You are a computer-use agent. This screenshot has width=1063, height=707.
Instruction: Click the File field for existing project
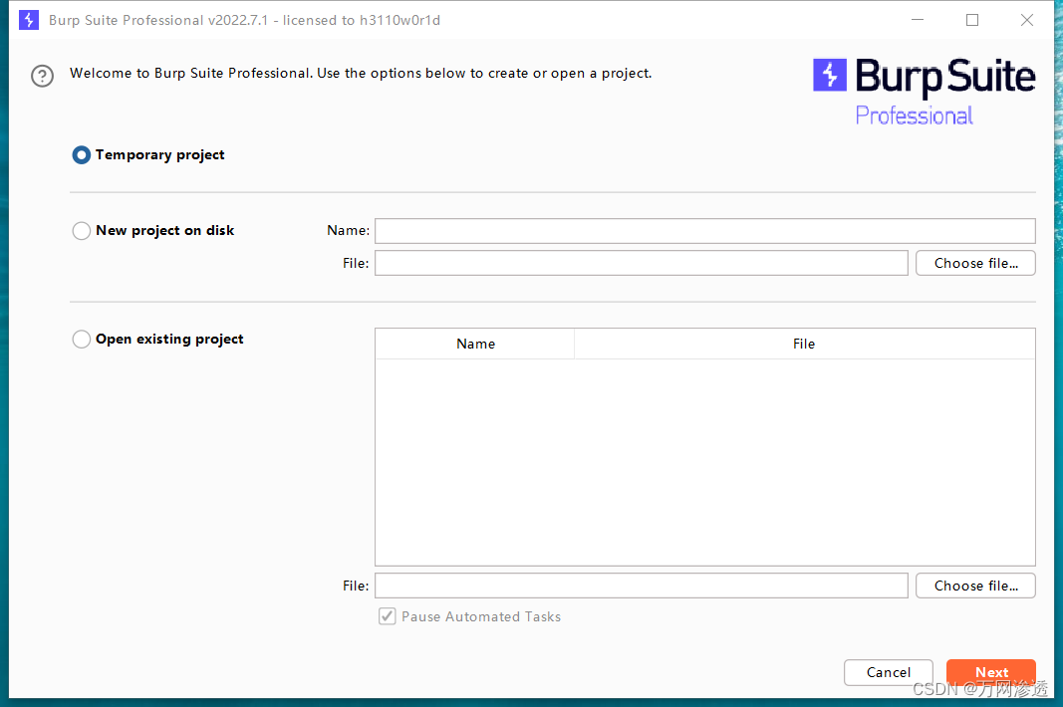point(641,586)
